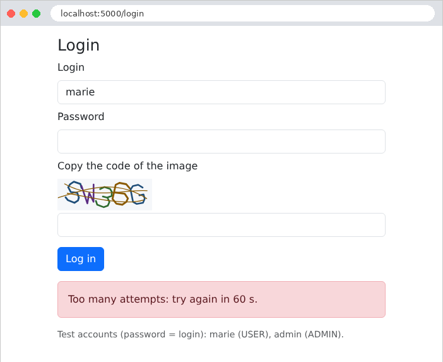Click the Password field label
The width and height of the screenshot is (443, 362).
click(x=81, y=116)
